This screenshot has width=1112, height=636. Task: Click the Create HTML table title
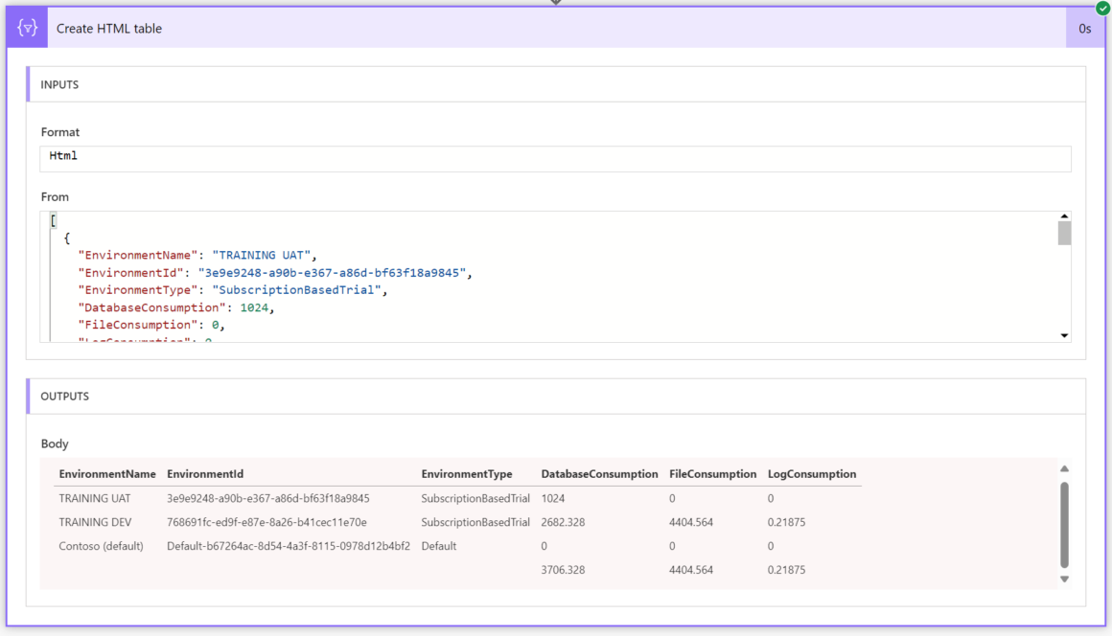click(x=108, y=28)
